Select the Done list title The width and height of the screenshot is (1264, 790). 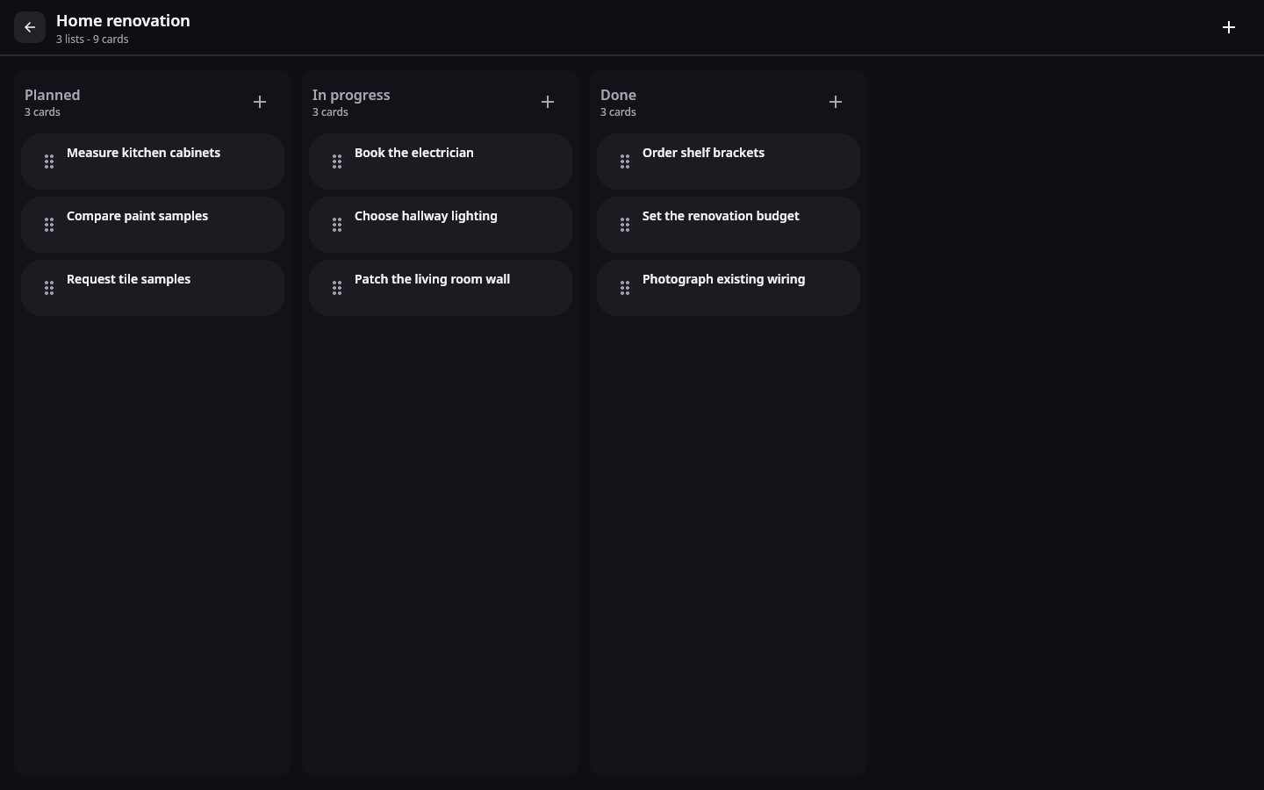pyautogui.click(x=618, y=95)
